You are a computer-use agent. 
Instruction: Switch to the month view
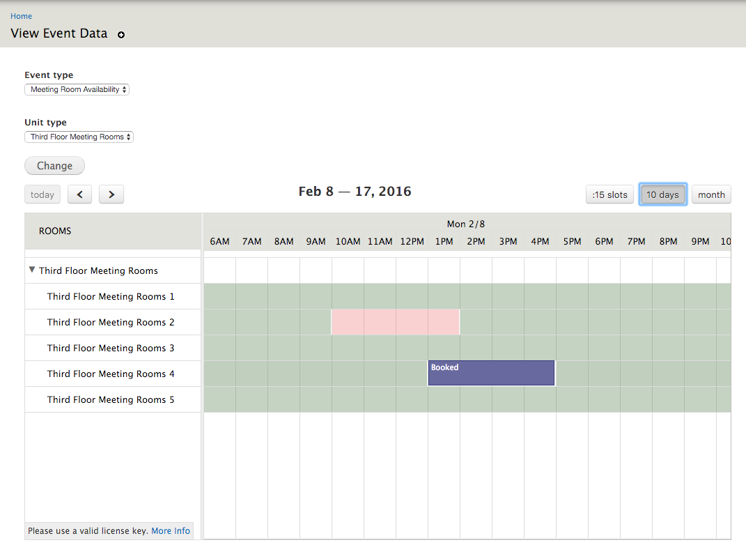(x=711, y=194)
